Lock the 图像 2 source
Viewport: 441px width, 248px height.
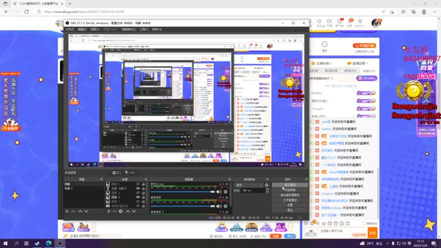point(143,197)
